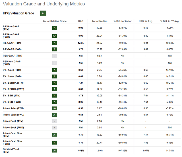Click the Sector Median column header

point(99,21)
